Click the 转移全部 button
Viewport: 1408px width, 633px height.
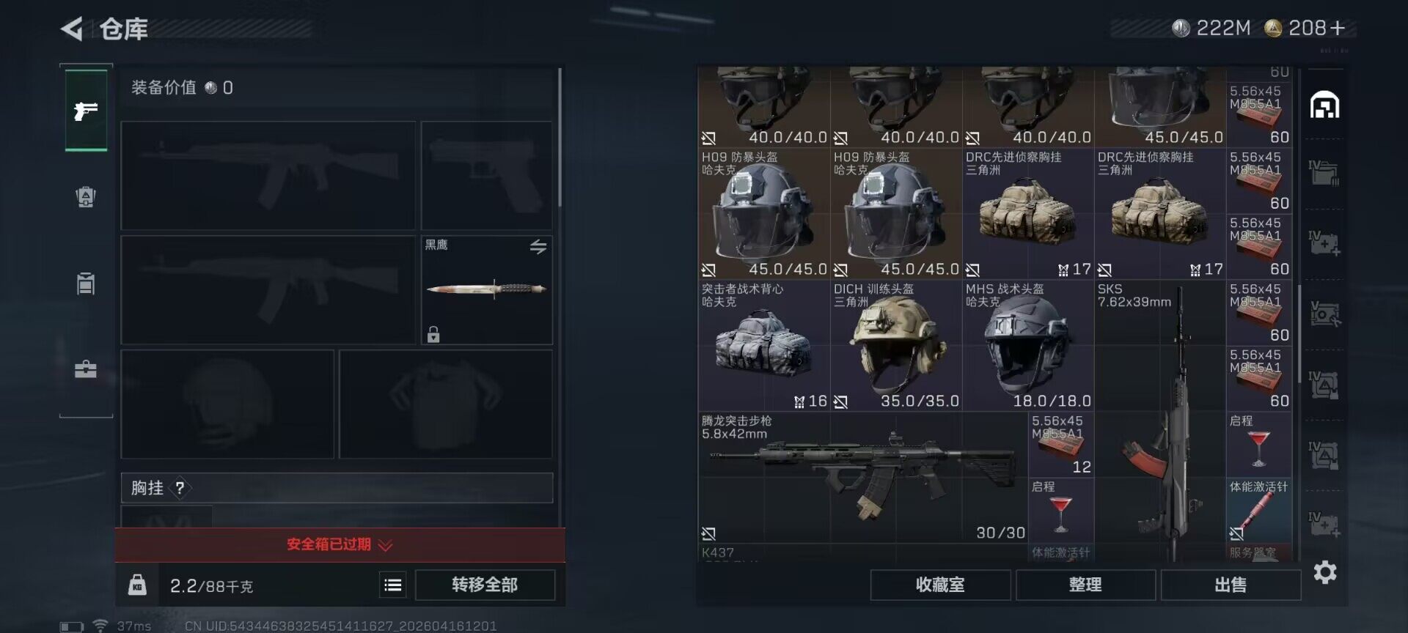coord(485,585)
